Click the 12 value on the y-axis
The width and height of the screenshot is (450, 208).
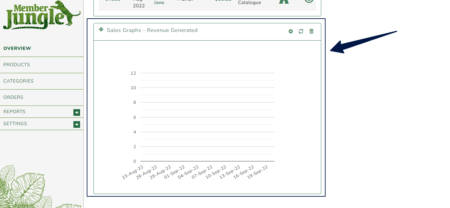pyautogui.click(x=133, y=73)
